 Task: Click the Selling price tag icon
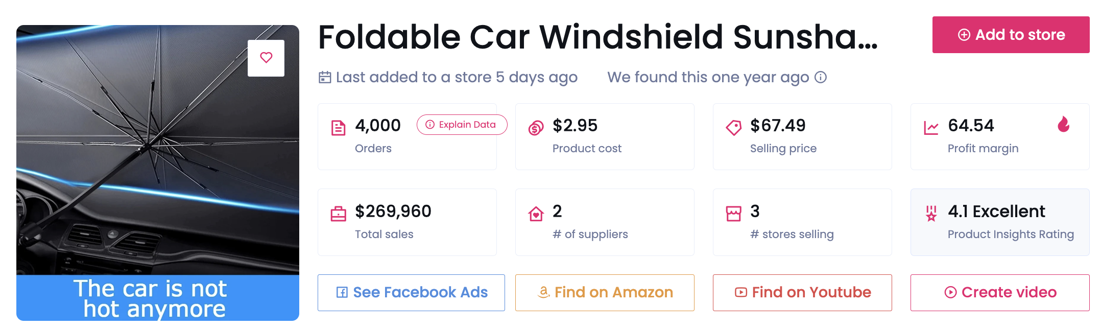733,128
